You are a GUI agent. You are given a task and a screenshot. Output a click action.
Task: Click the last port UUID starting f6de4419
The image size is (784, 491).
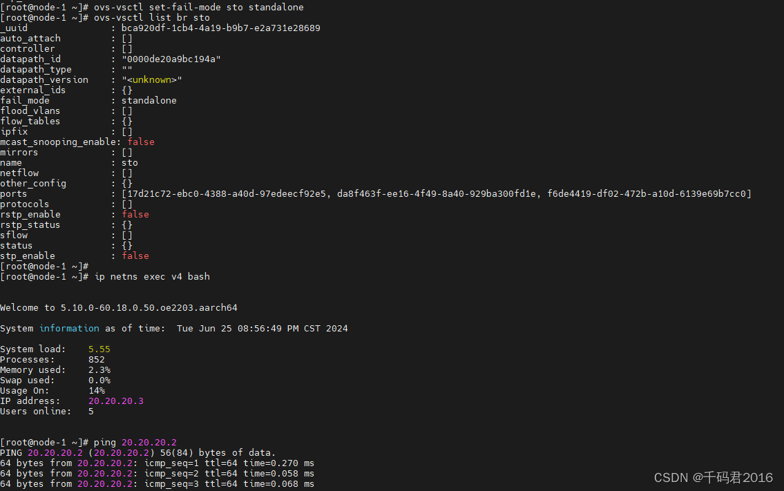tap(645, 194)
